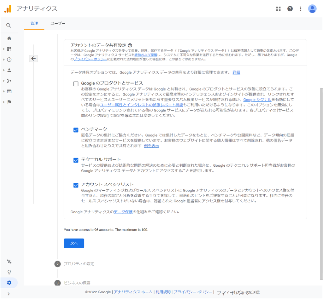Open the user account avatar
The width and height of the screenshot is (323, 299).
click(312, 9)
